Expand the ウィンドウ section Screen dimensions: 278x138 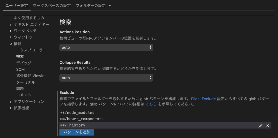click(11, 37)
